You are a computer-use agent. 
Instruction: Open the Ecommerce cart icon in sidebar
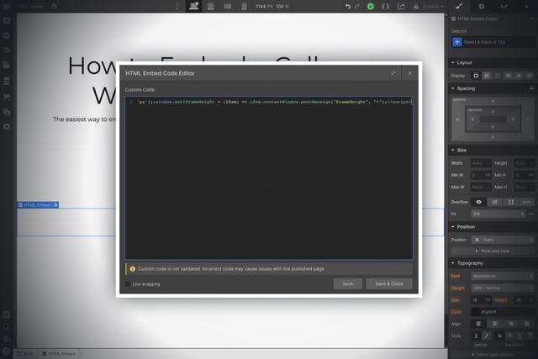pyautogui.click(x=7, y=95)
